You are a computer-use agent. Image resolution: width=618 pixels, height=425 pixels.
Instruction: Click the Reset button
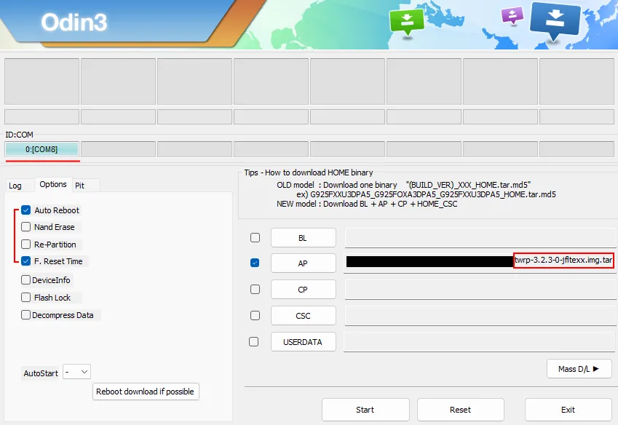[x=460, y=410]
